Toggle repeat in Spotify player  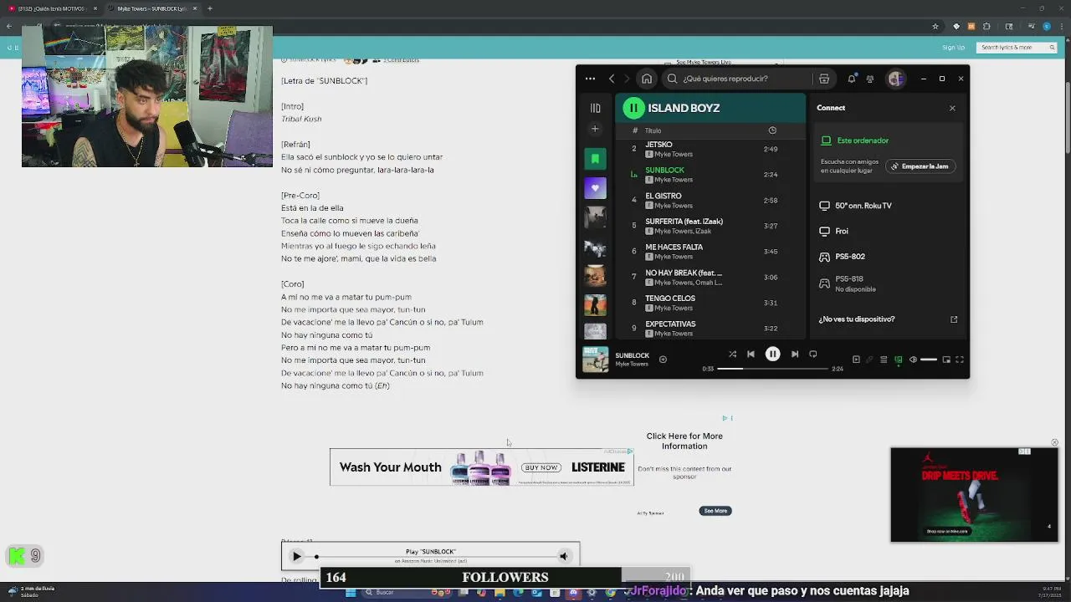[x=813, y=355]
